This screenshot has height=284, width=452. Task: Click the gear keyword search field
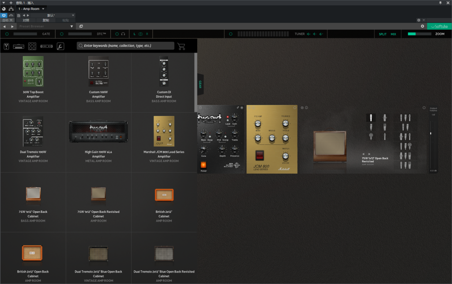tap(126, 45)
